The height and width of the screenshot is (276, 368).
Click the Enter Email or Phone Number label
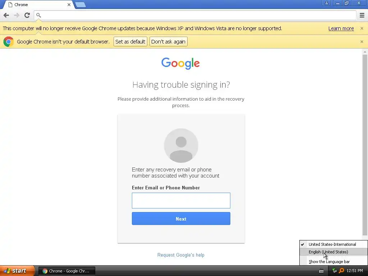coord(166,188)
